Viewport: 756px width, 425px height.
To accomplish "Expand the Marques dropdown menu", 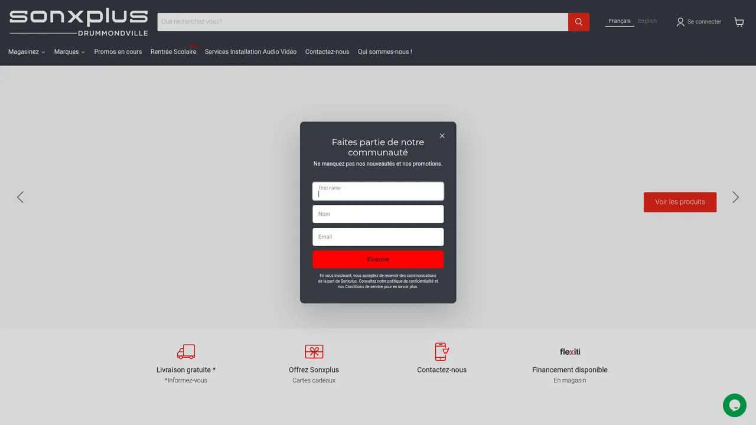I will coord(69,52).
